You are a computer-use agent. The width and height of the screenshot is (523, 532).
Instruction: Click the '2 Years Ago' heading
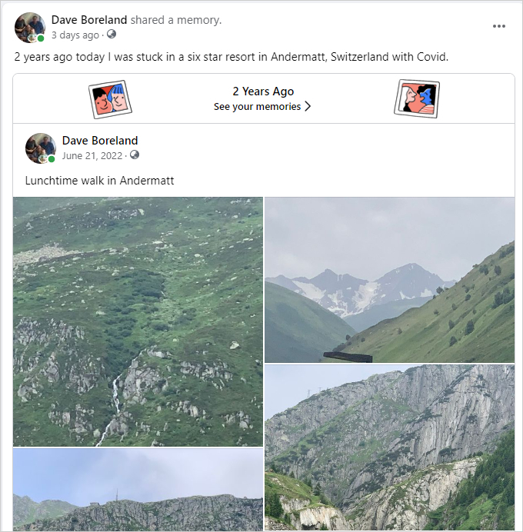point(263,91)
